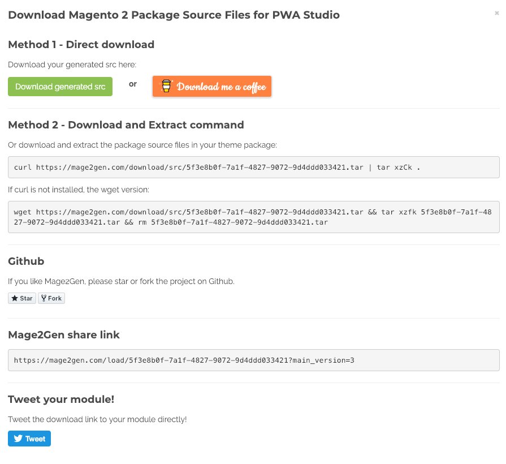506x464 pixels.
Task: Click the orange Download me a coffee button
Action: (x=211, y=86)
